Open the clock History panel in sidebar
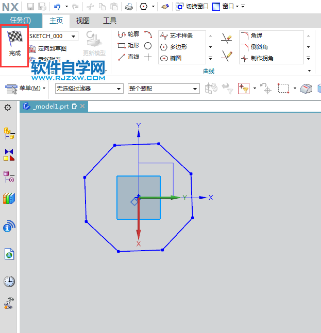Viewport: 321px width, 333px height. coord(9,282)
